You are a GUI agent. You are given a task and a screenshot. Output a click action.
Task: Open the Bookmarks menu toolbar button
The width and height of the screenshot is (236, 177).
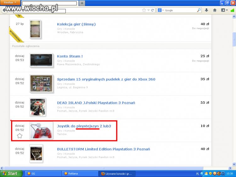(224, 10)
